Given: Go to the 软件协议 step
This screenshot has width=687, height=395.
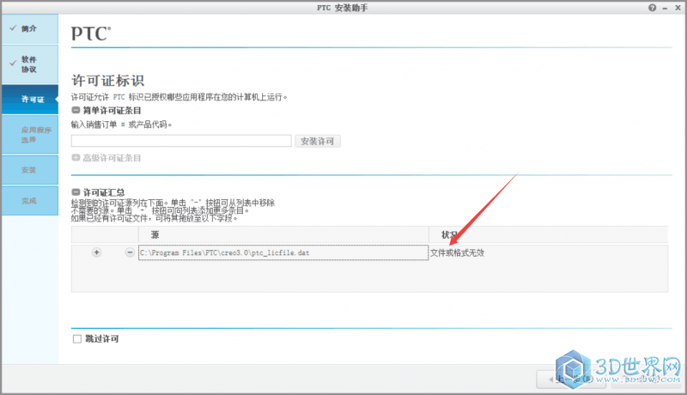Looking at the screenshot, I should point(30,64).
